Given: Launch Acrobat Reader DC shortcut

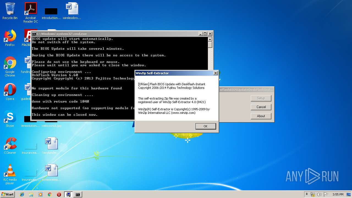Looking at the screenshot, I should point(31,12).
